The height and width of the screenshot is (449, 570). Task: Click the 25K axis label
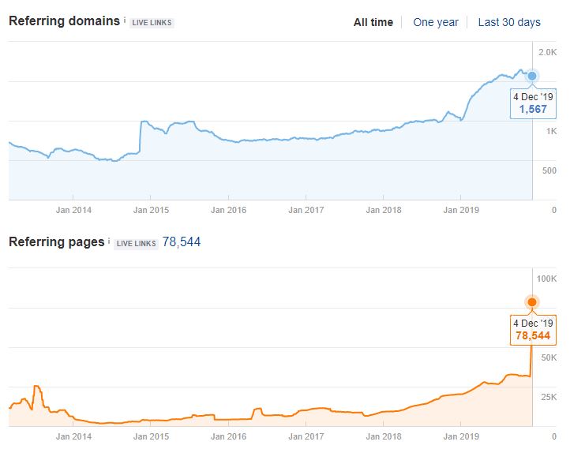click(549, 397)
